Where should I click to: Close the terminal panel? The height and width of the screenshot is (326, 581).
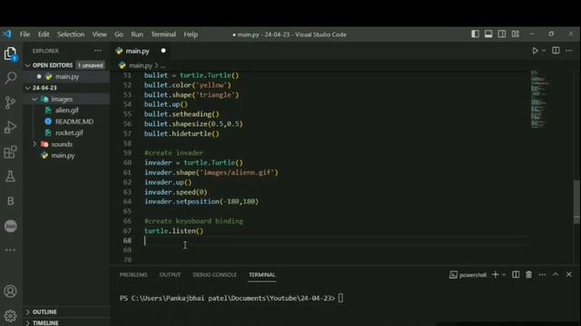click(x=569, y=274)
